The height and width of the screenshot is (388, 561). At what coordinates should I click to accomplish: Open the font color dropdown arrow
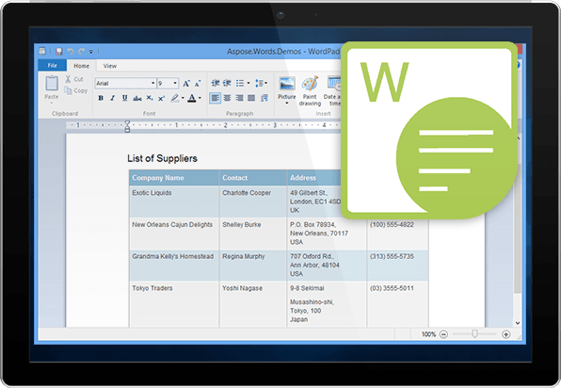pos(200,98)
